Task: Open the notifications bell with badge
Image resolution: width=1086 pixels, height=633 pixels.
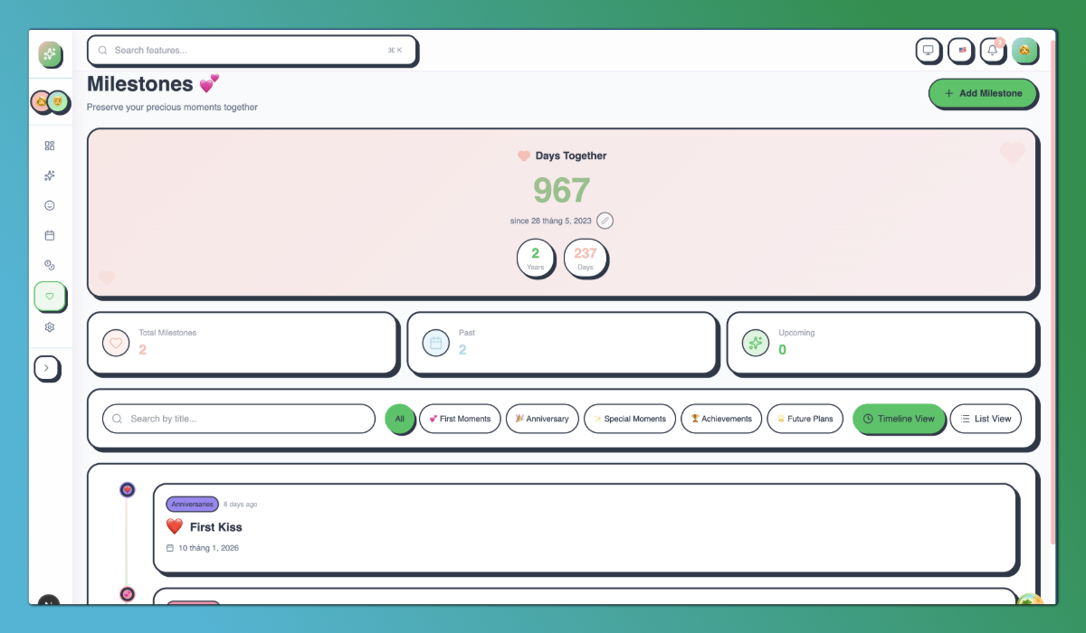Action: click(x=993, y=51)
